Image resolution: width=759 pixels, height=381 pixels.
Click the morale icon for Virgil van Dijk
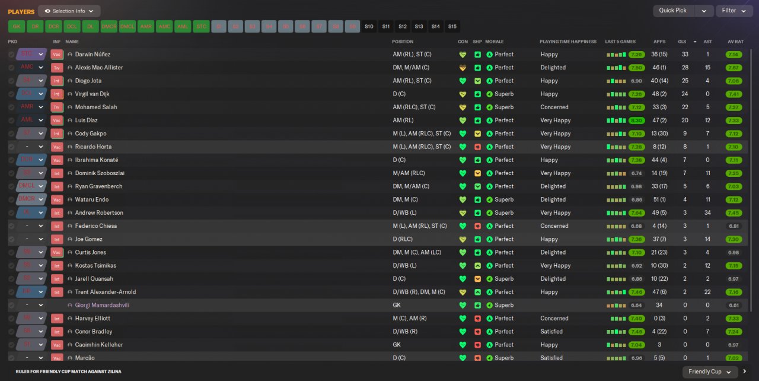pyautogui.click(x=489, y=94)
